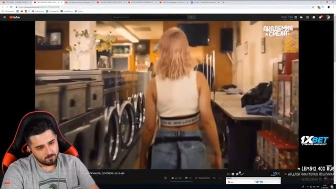Open the browser profile icon in toolbar
This screenshot has height=189, width=336.
[329, 7]
